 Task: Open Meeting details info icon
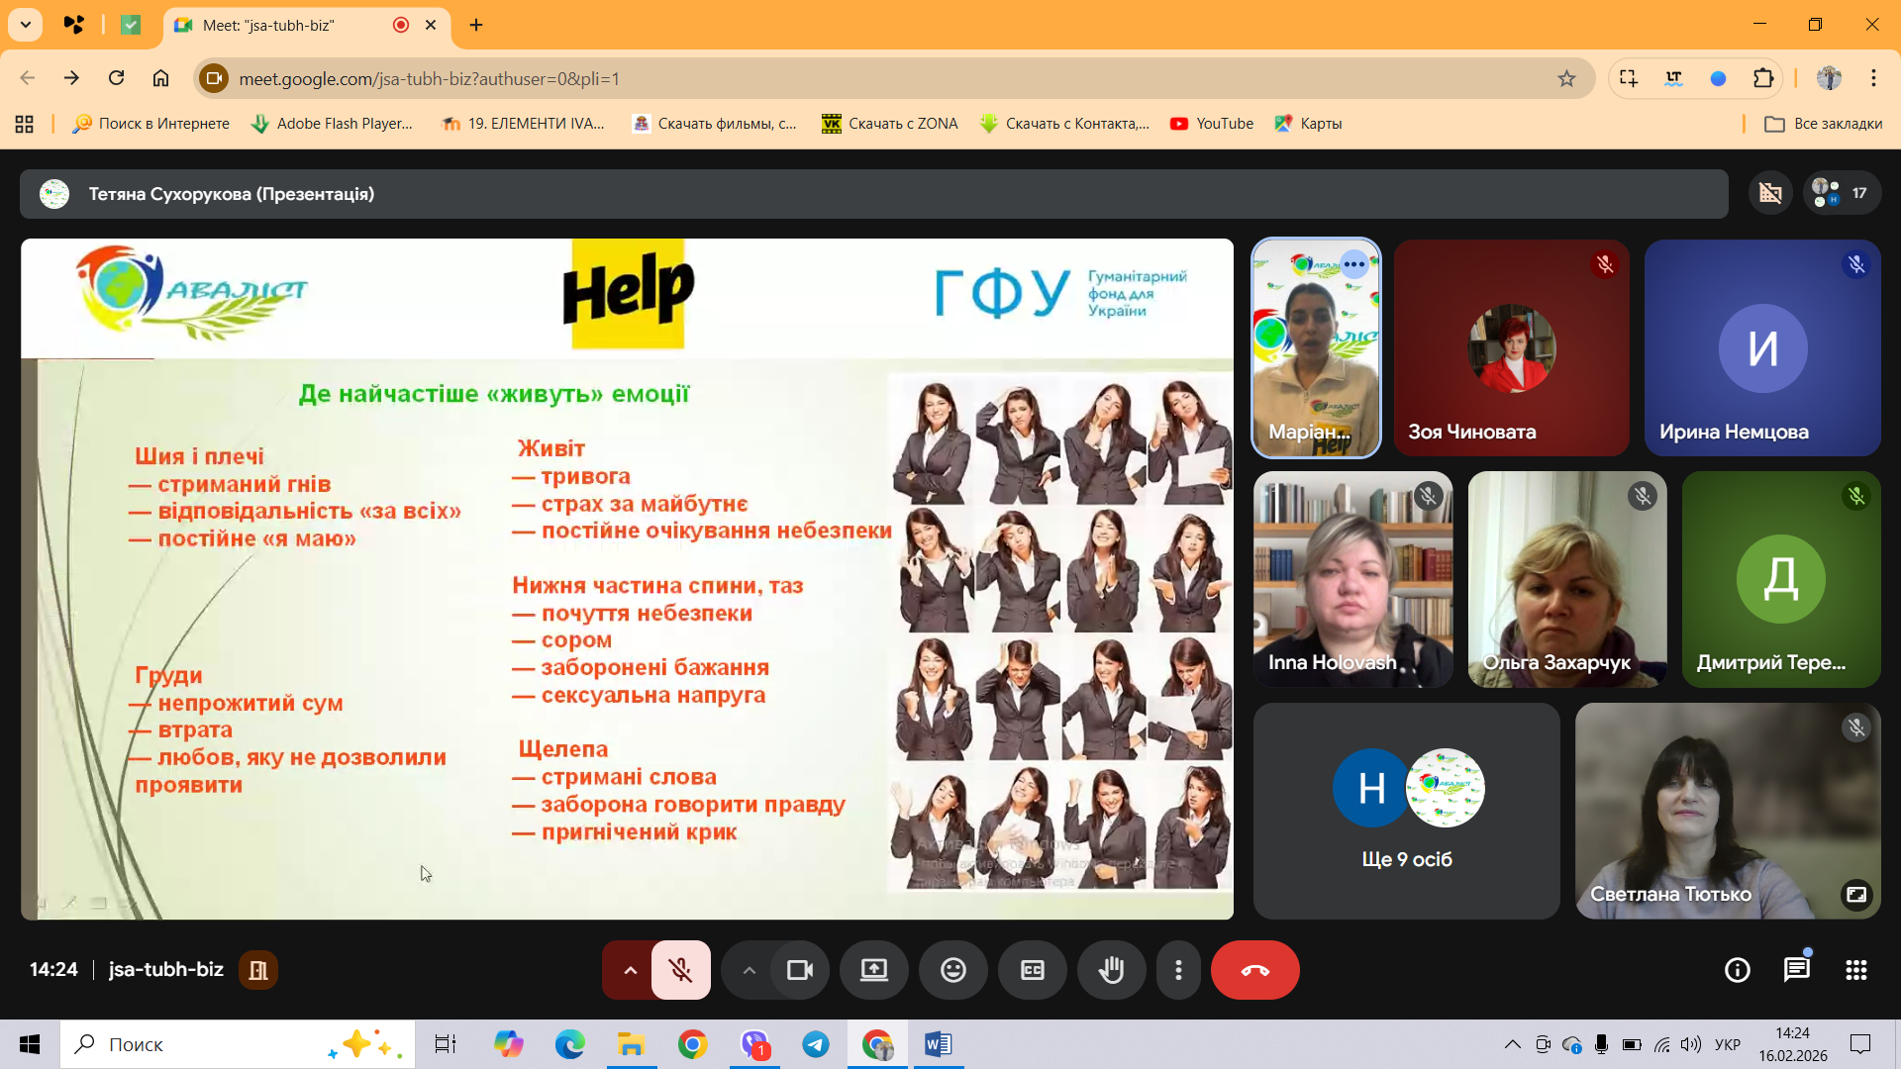click(1737, 970)
